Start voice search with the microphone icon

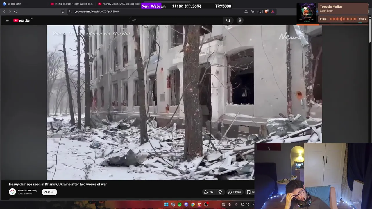click(240, 20)
